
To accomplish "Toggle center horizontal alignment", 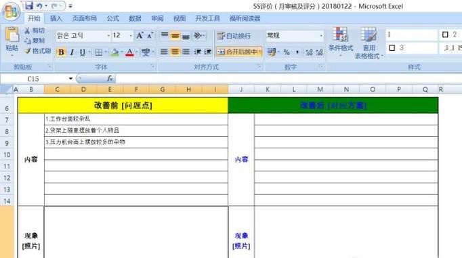I will 175,52.
